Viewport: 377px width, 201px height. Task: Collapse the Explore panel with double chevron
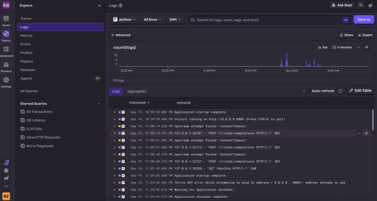(99, 6)
